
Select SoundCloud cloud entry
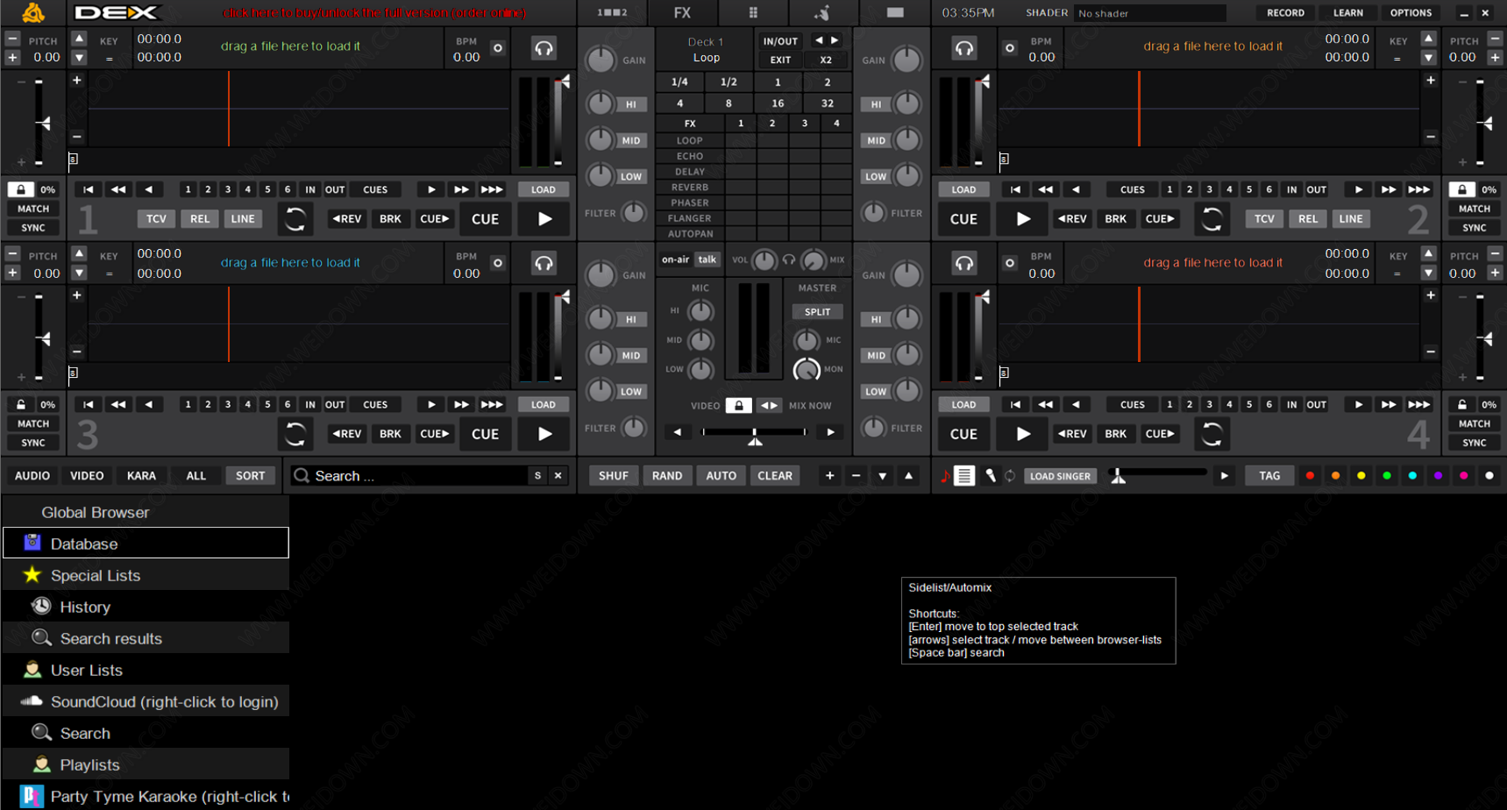[146, 701]
